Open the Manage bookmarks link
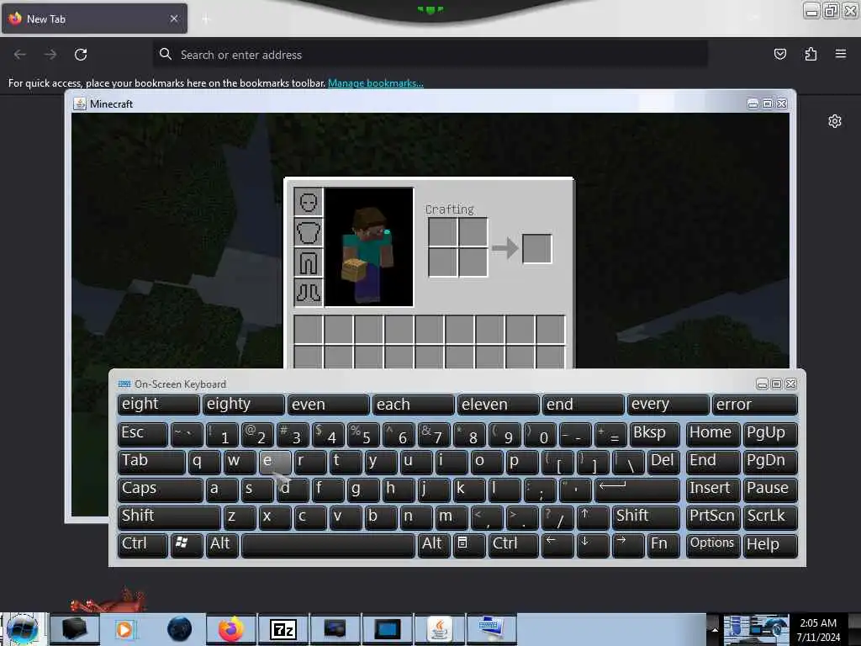 pos(376,83)
